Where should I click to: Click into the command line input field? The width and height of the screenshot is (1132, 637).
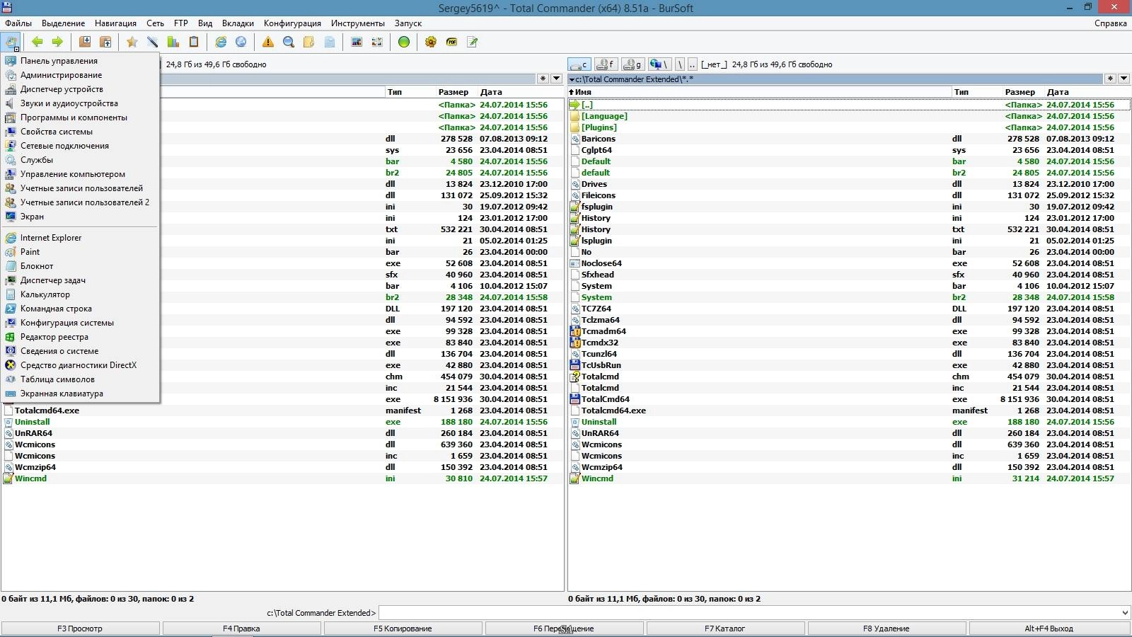click(749, 613)
